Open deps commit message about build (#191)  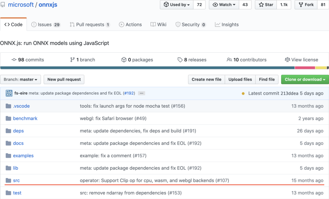point(138,131)
